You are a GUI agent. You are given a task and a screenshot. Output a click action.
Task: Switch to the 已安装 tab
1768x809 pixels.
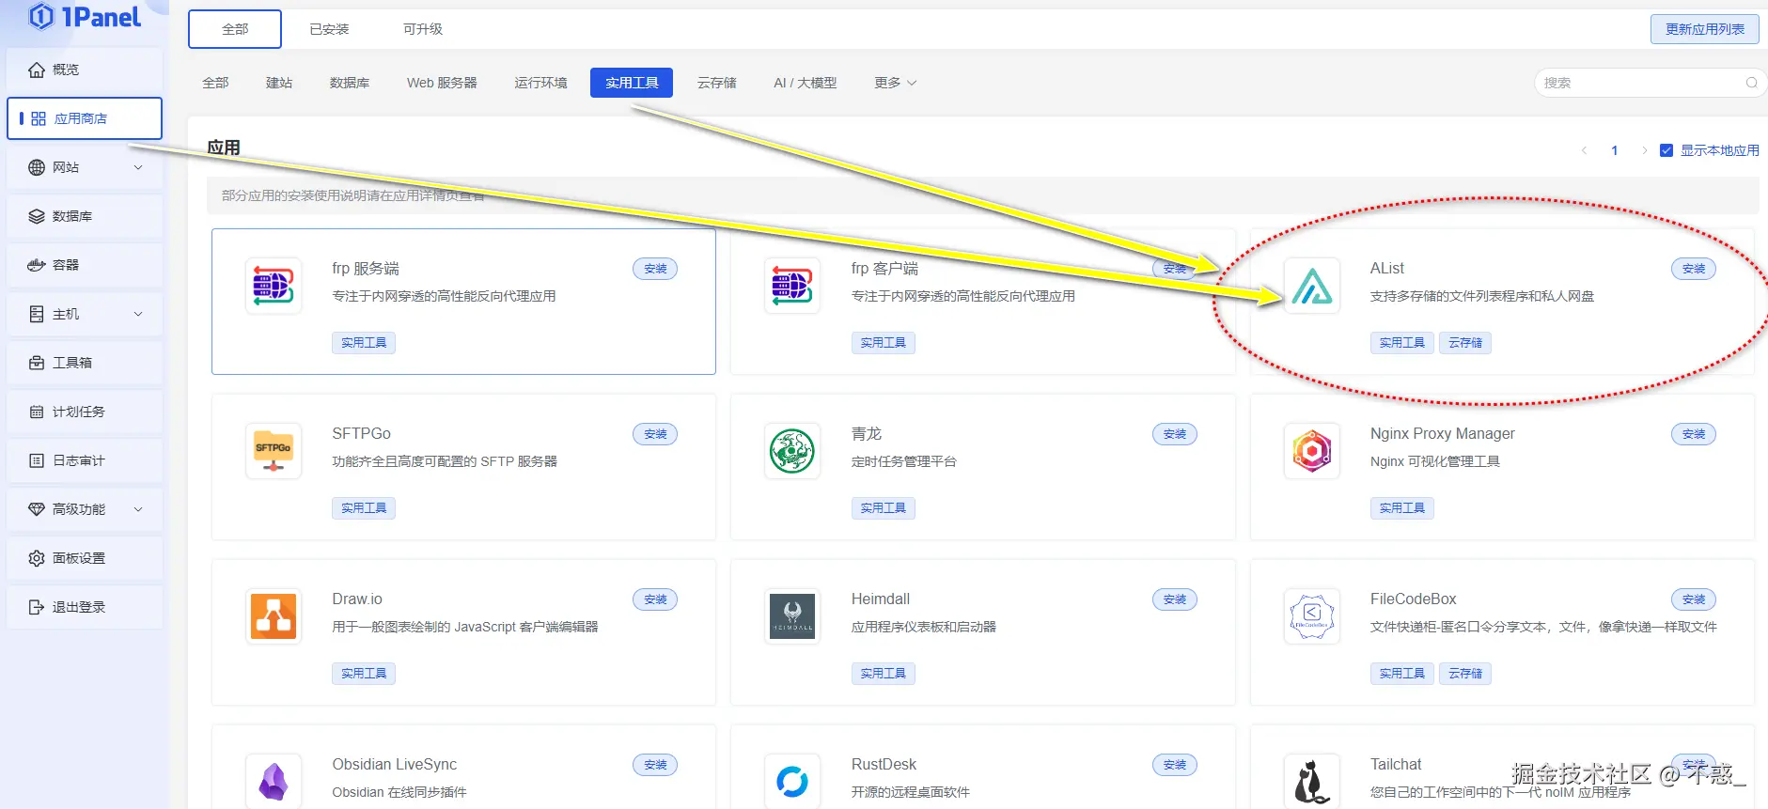[329, 29]
